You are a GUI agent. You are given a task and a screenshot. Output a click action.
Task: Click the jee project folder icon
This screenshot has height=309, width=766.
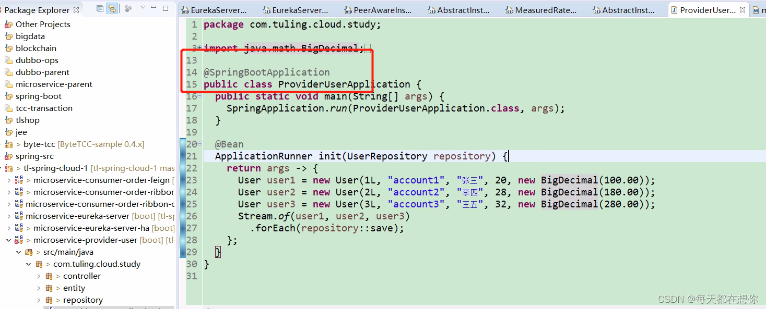(x=8, y=132)
